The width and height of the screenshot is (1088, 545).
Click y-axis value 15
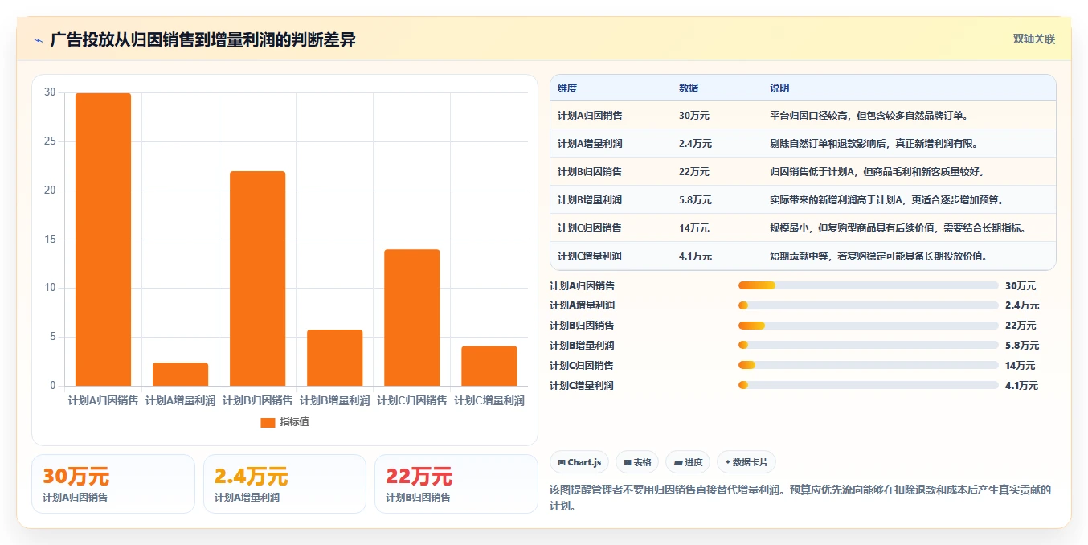pyautogui.click(x=50, y=240)
